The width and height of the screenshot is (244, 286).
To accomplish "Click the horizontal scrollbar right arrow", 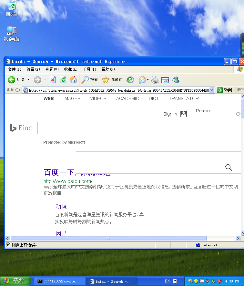I will [x=238, y=238].
